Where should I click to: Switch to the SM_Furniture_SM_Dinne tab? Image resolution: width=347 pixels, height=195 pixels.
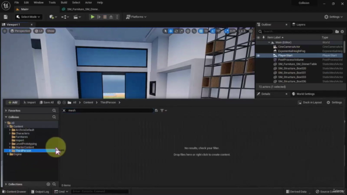coord(81,9)
